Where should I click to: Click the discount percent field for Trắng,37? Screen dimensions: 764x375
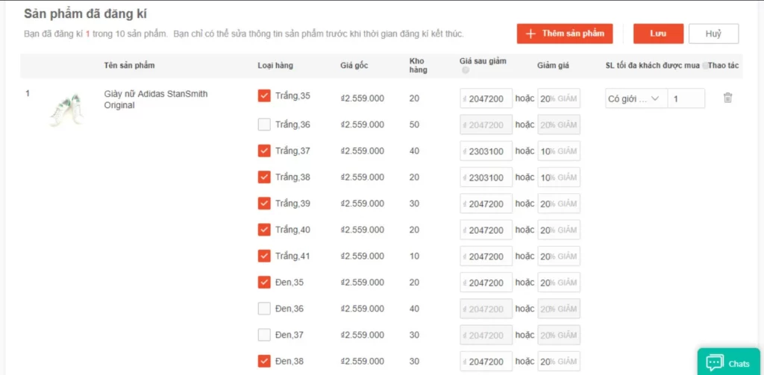(558, 151)
